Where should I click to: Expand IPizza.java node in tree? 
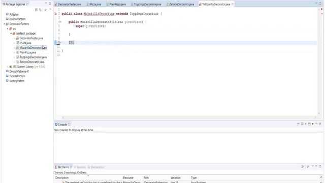point(14,43)
